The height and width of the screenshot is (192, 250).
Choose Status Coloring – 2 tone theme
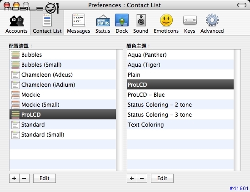(180, 105)
